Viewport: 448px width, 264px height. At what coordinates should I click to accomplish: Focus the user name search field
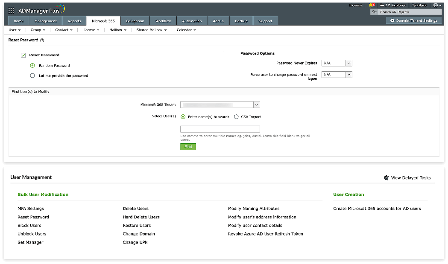[x=220, y=129]
